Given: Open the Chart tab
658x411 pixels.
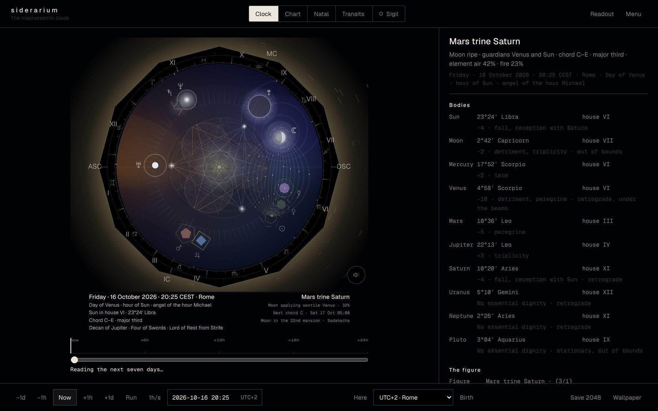Looking at the screenshot, I should (292, 14).
